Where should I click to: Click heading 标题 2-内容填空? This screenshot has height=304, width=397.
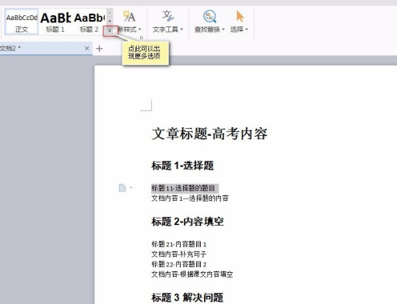[x=187, y=222]
